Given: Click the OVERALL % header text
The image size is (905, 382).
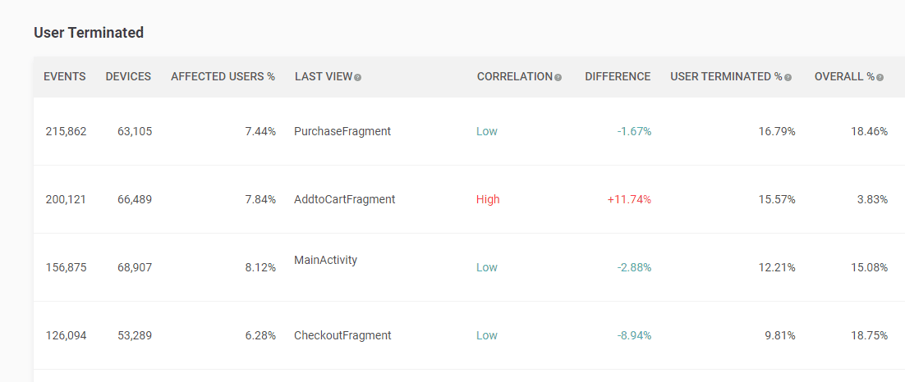Looking at the screenshot, I should (x=844, y=76).
